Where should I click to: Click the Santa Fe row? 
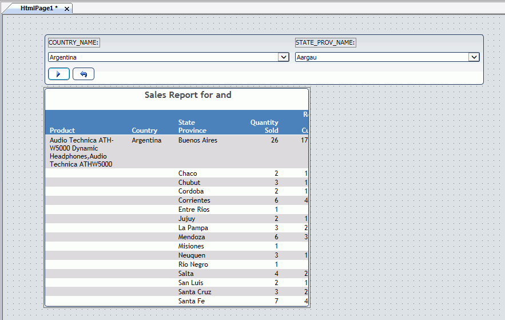pyautogui.click(x=177, y=301)
